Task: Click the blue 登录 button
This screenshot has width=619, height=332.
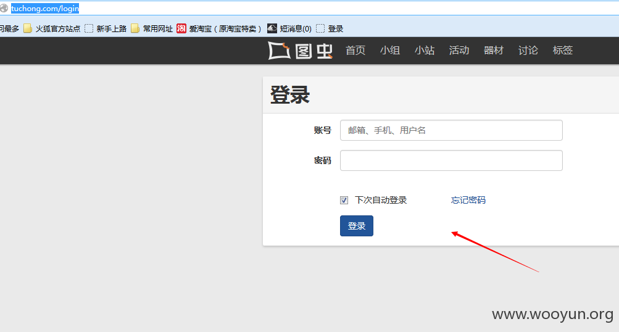Action: pos(357,226)
